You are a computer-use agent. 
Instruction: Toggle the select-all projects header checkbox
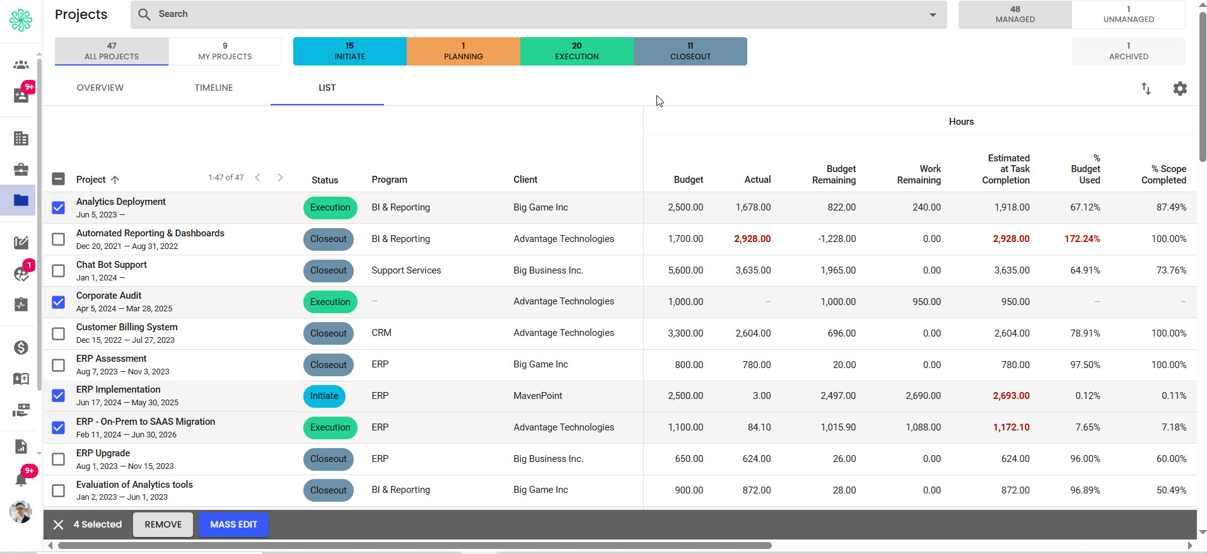(x=58, y=179)
